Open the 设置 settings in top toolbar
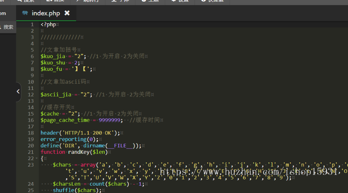348x193 pixels. pos(179,1)
